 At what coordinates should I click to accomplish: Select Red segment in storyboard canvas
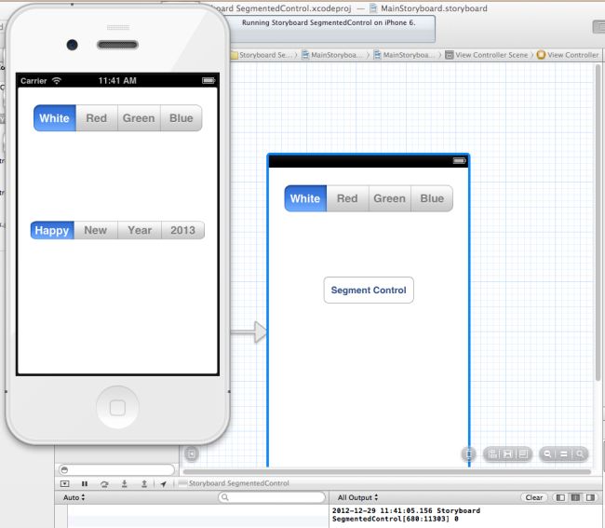click(x=347, y=198)
